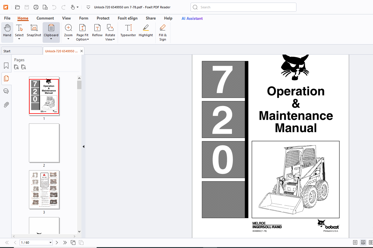The height and width of the screenshot is (248, 373).
Task: Click the Search input field
Action: coord(243,7)
